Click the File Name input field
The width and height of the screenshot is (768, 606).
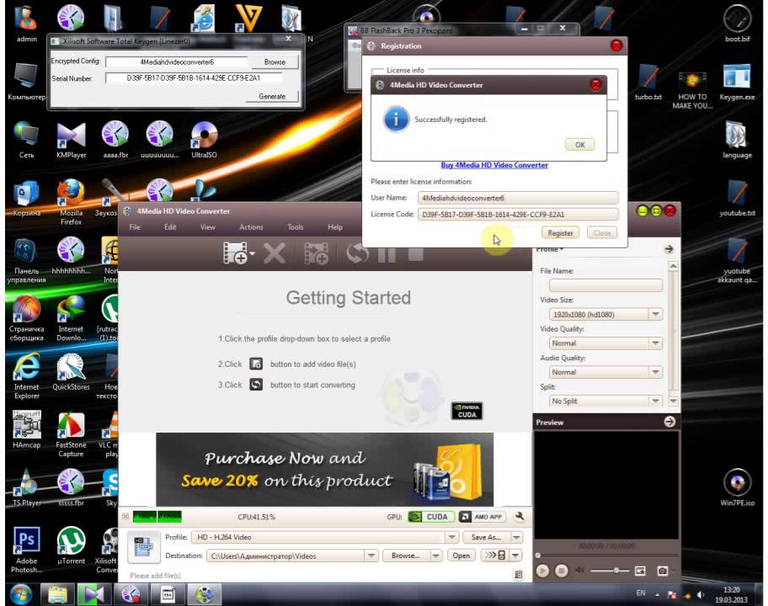pos(605,284)
